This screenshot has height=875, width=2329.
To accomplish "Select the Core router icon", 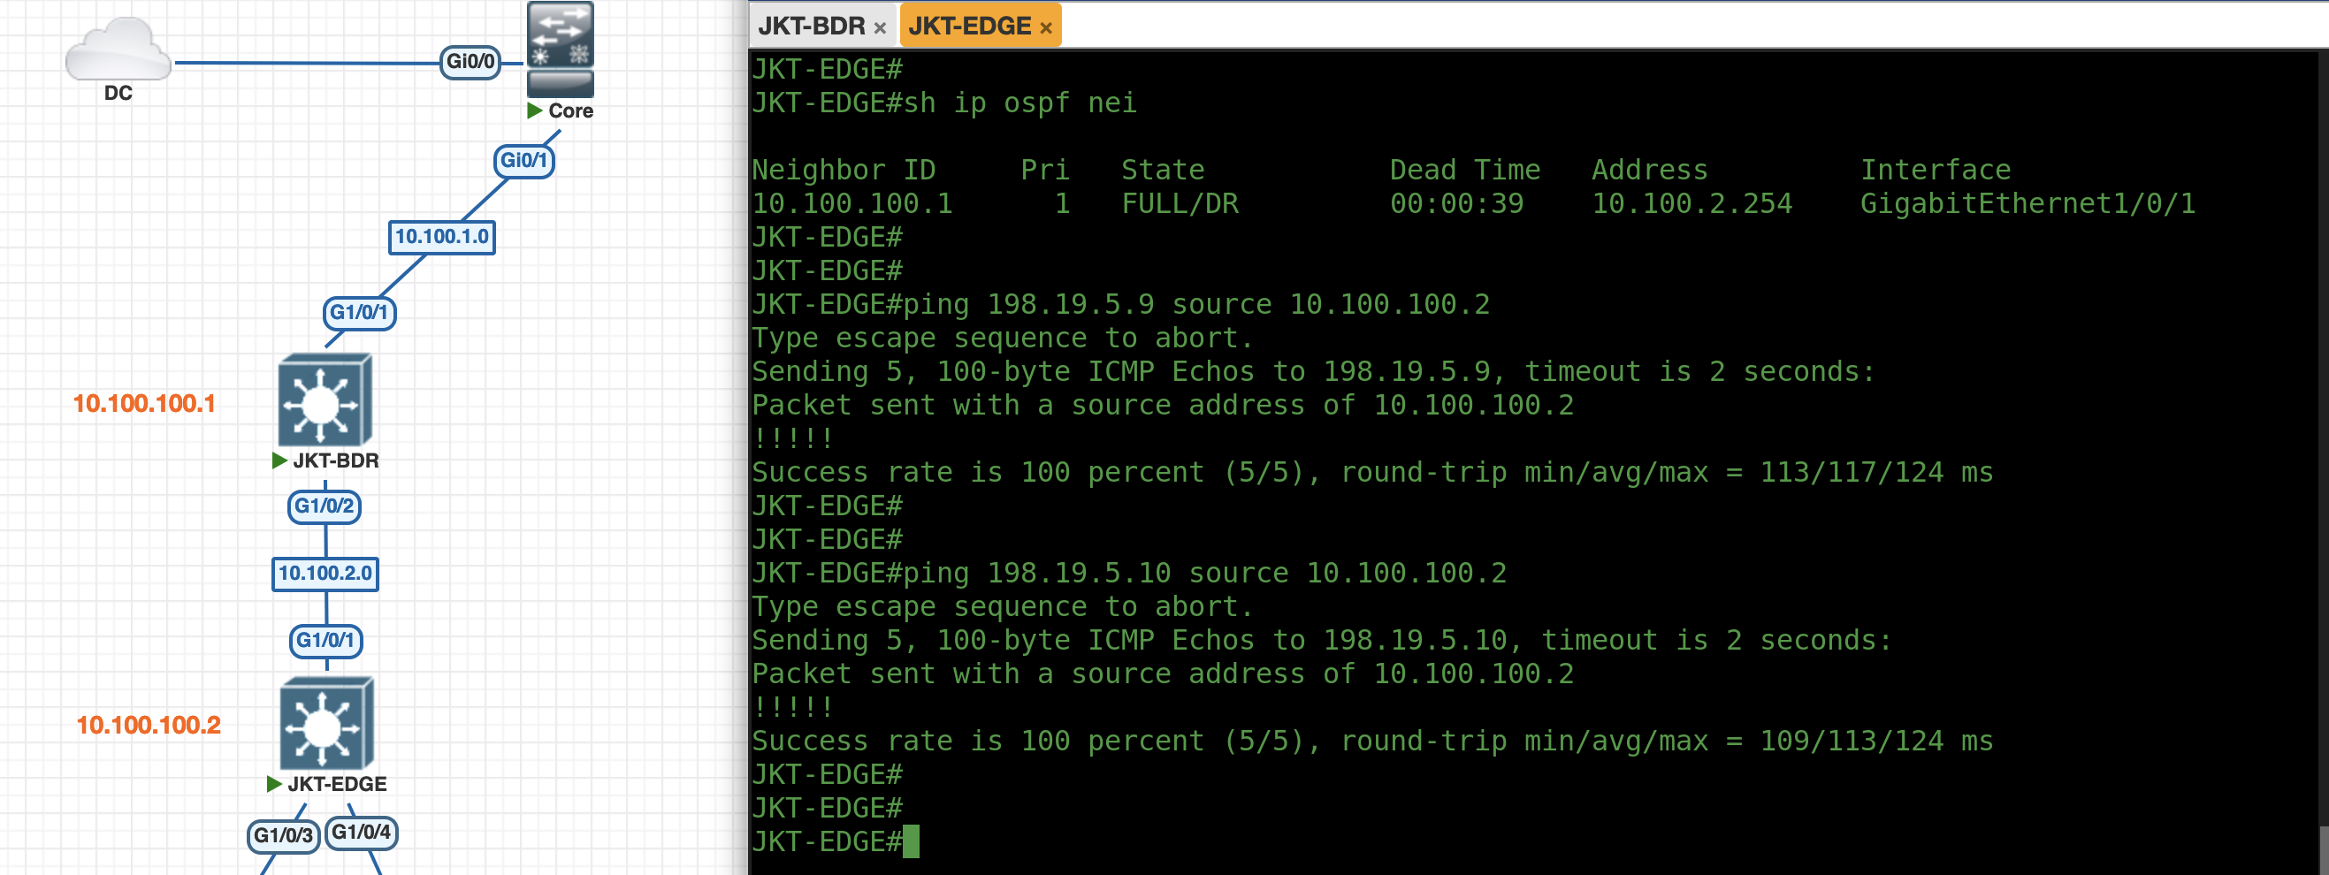I will click(x=560, y=49).
